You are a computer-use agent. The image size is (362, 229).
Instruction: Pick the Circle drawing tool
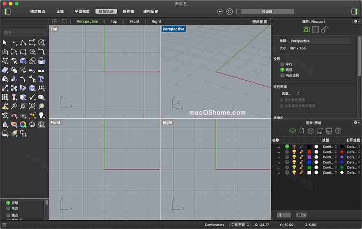(x=41, y=42)
